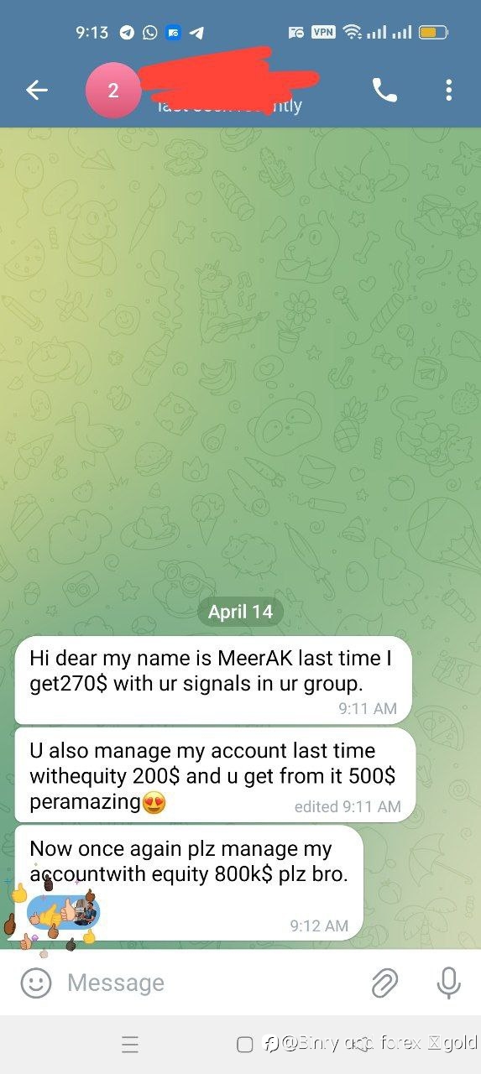Viewport: 481px width, 1074px height.
Task: Tap the Message text input field
Action: [x=210, y=983]
